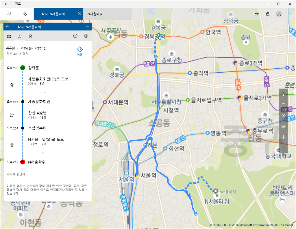The height and width of the screenshot is (229, 296).
Task: Show current location with the target icon
Action: [283, 116]
